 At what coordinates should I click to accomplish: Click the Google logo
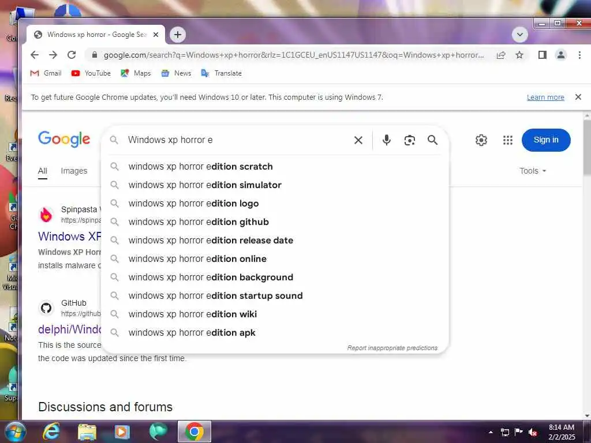(64, 140)
